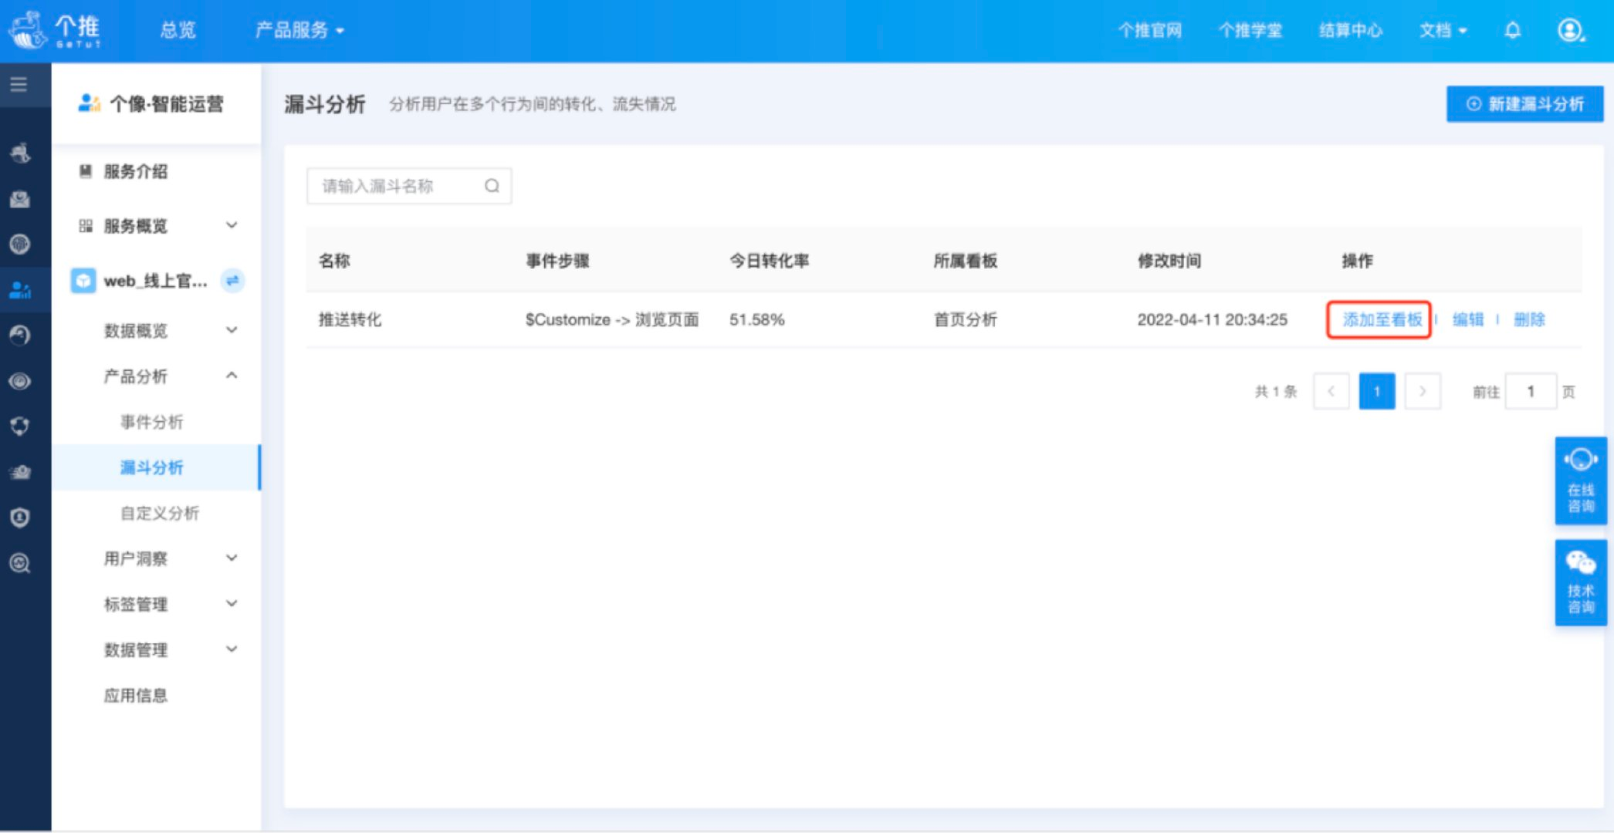Open 个推学堂 link
Screen dimensions: 1614x833
[1250, 30]
